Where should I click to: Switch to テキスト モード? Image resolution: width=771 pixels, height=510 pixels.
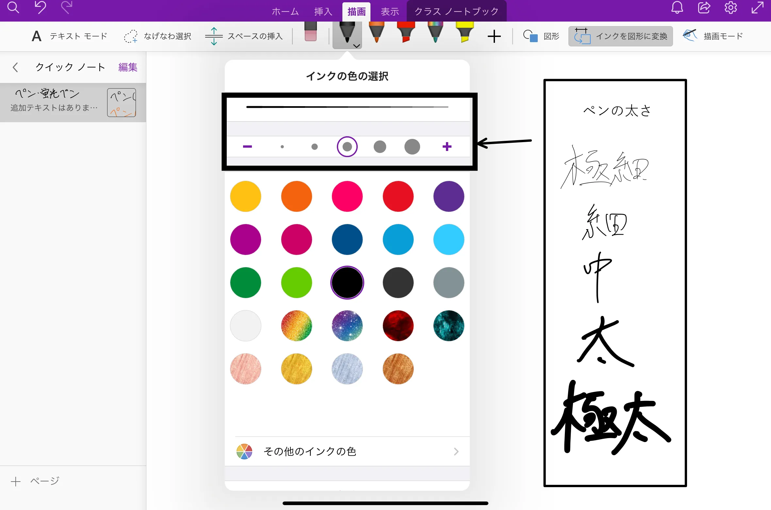69,36
